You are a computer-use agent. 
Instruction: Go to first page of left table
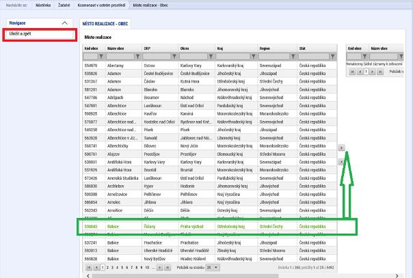89,268
